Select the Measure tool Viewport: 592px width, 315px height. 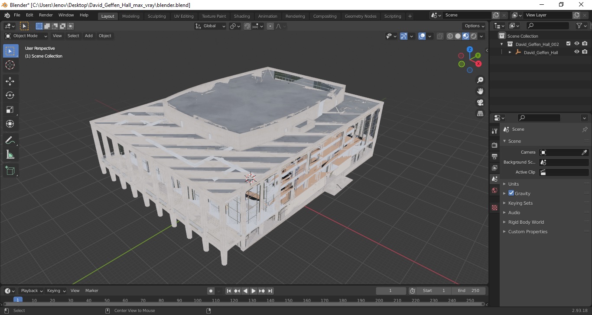[10, 154]
